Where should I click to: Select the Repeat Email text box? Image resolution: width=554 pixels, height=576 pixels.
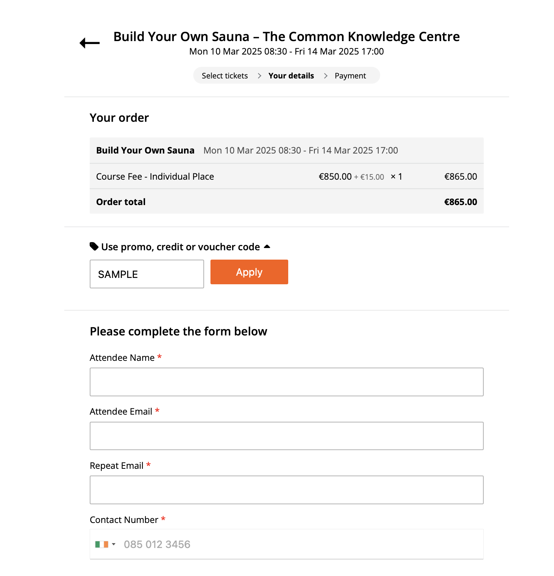point(286,490)
